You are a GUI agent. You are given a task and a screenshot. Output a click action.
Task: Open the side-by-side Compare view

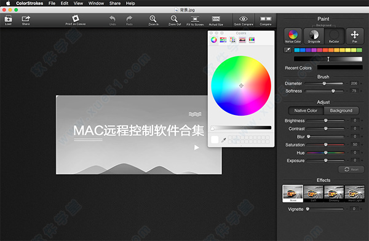[266, 20]
